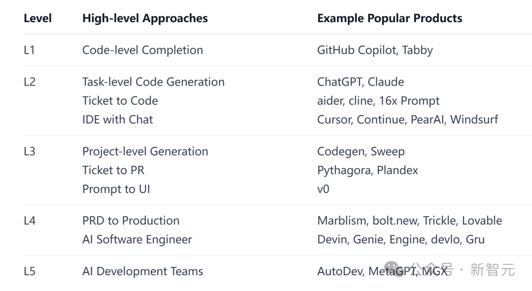Screen dimensions: 532x291
Task: Click the High-level Approaches column header
Action: point(145,18)
